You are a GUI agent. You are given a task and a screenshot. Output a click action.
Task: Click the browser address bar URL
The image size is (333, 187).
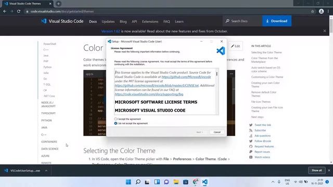pyautogui.click(x=62, y=11)
